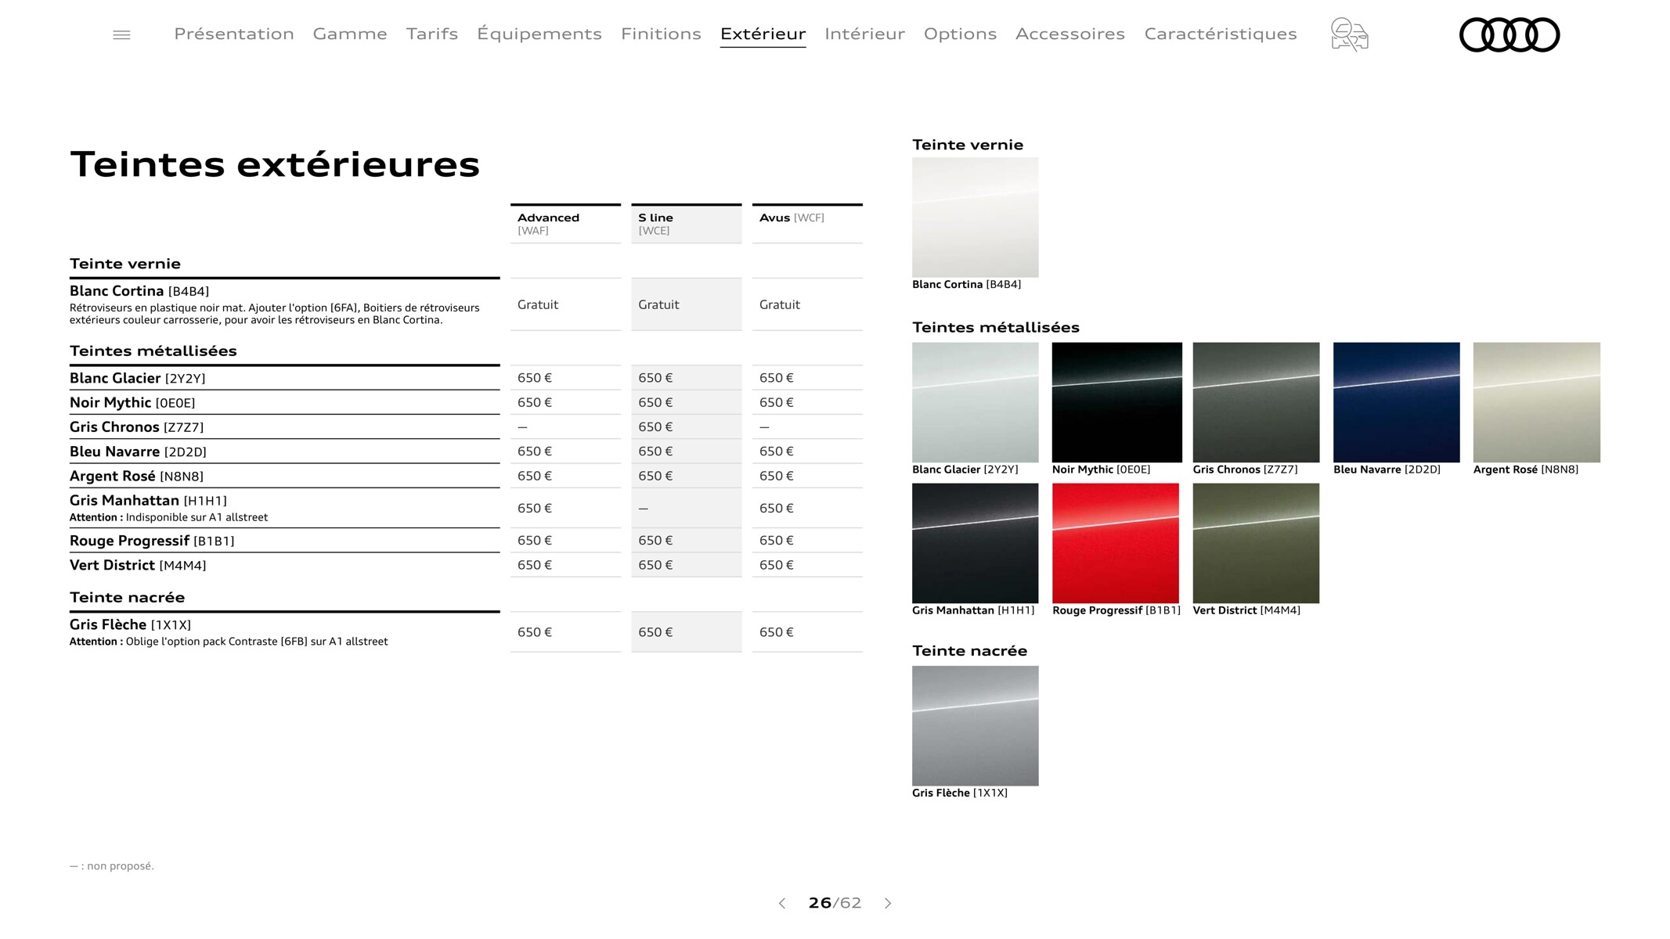Click Advanced price for Gris Manhattan

coord(535,509)
